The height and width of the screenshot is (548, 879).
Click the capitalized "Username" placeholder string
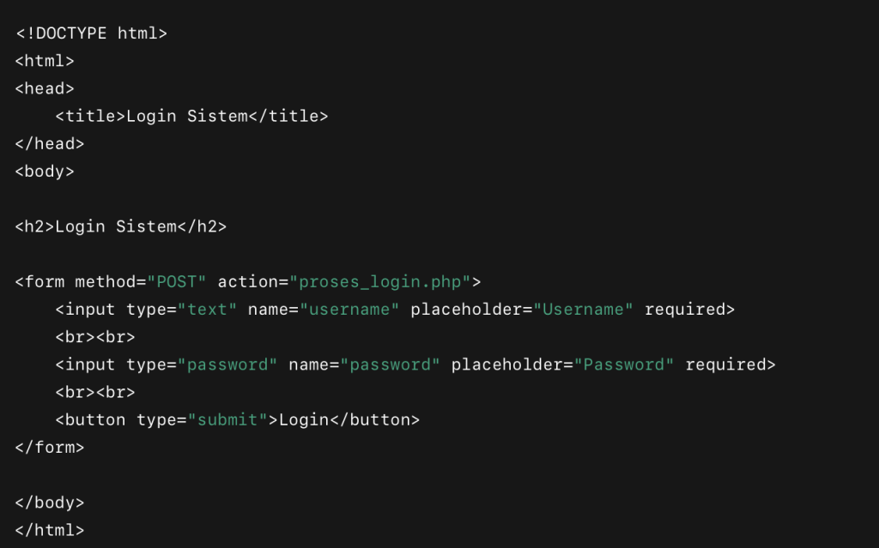point(588,309)
